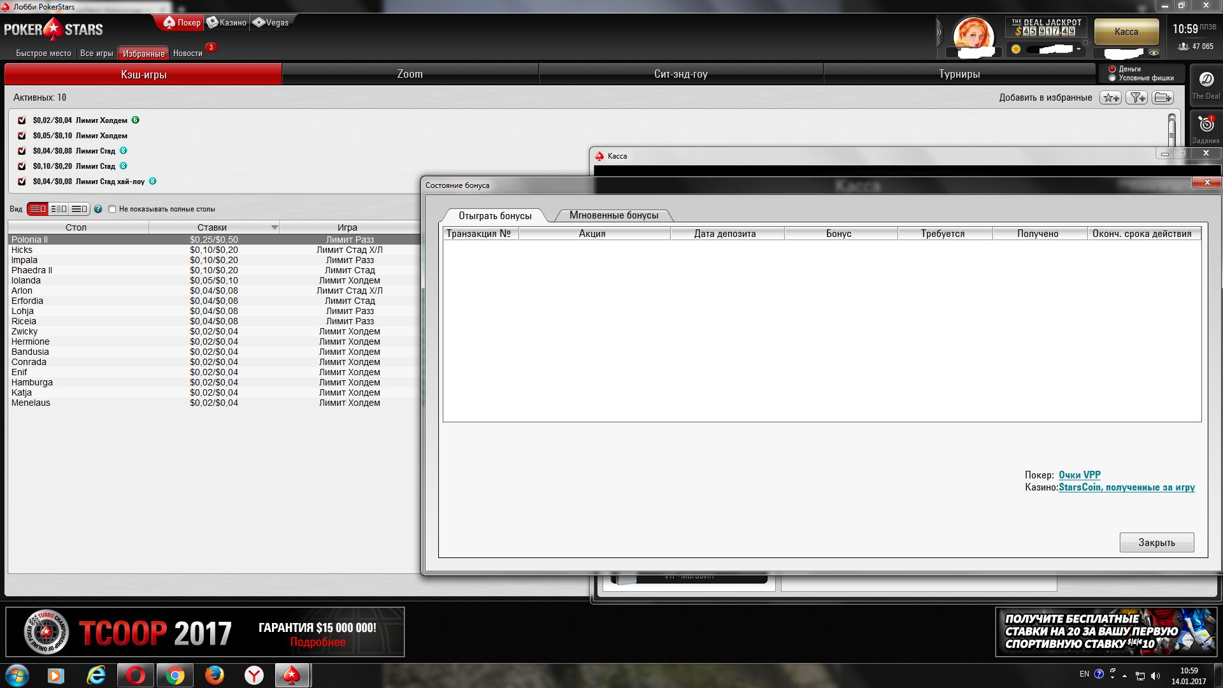This screenshot has height=688, width=1223.
Task: Open StarsCoin, полученные за игру link
Action: pyautogui.click(x=1127, y=487)
